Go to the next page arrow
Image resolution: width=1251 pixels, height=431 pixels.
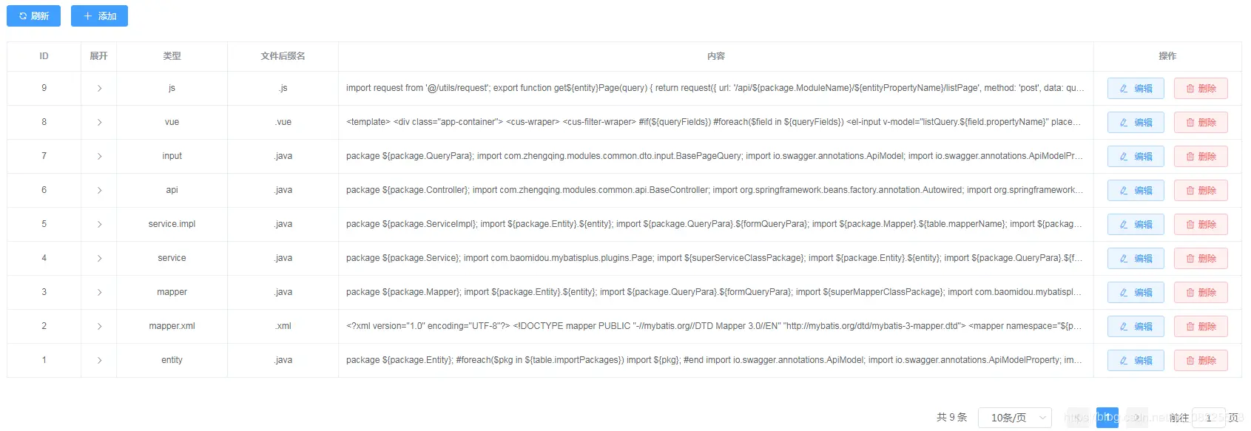click(x=1137, y=418)
